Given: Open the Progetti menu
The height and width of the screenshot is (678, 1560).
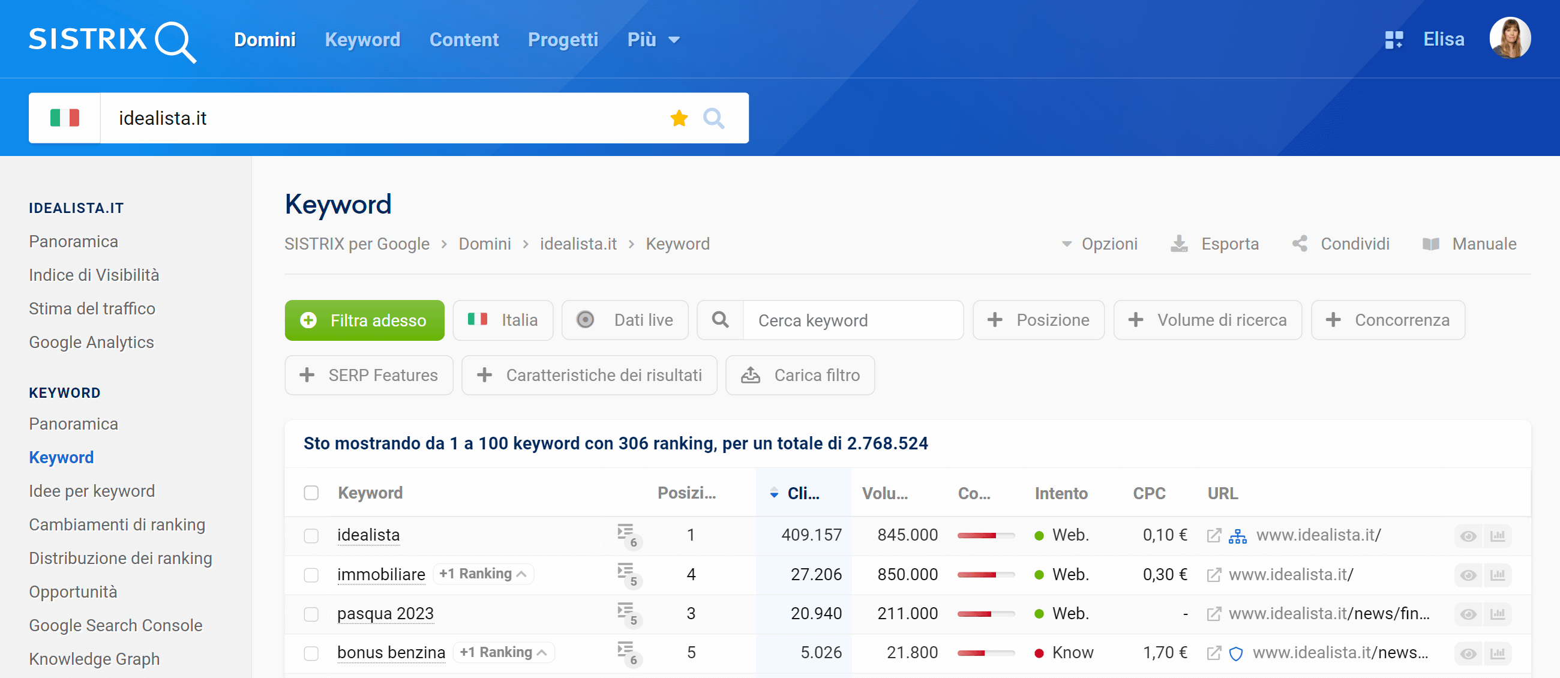Looking at the screenshot, I should tap(563, 40).
